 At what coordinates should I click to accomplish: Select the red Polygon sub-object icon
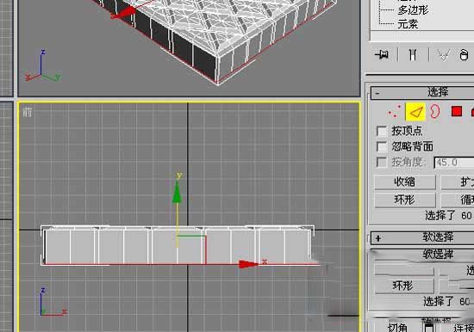(457, 111)
